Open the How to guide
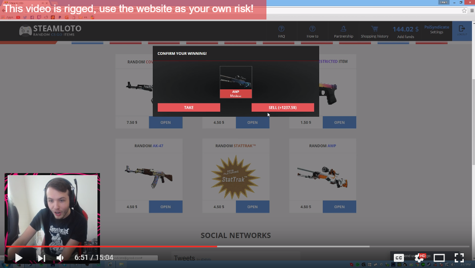475x268 pixels. point(312,31)
